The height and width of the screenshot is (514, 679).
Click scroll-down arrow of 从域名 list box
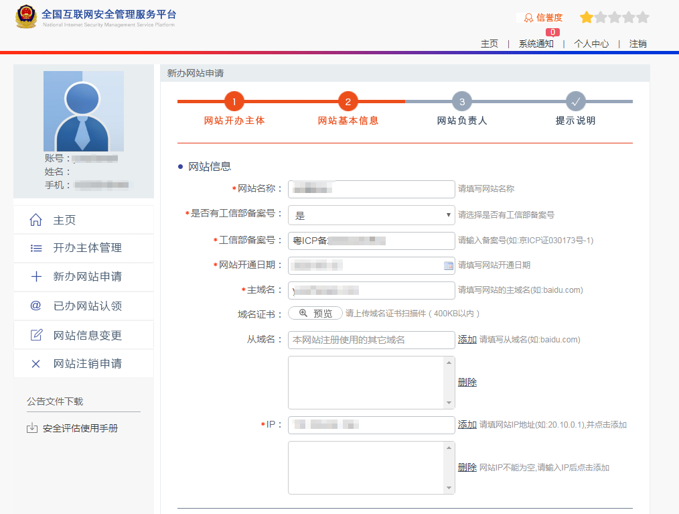(449, 403)
